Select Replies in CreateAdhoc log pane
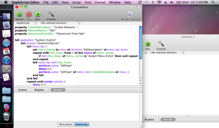The width and height of the screenshot is (219, 128). click(39, 90)
